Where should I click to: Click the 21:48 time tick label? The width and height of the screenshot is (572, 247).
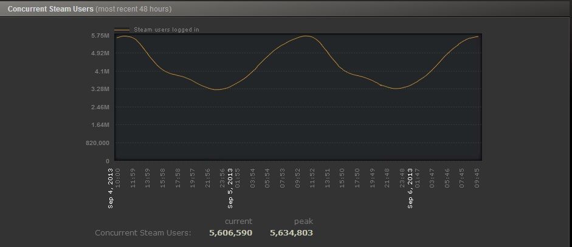[387, 178]
